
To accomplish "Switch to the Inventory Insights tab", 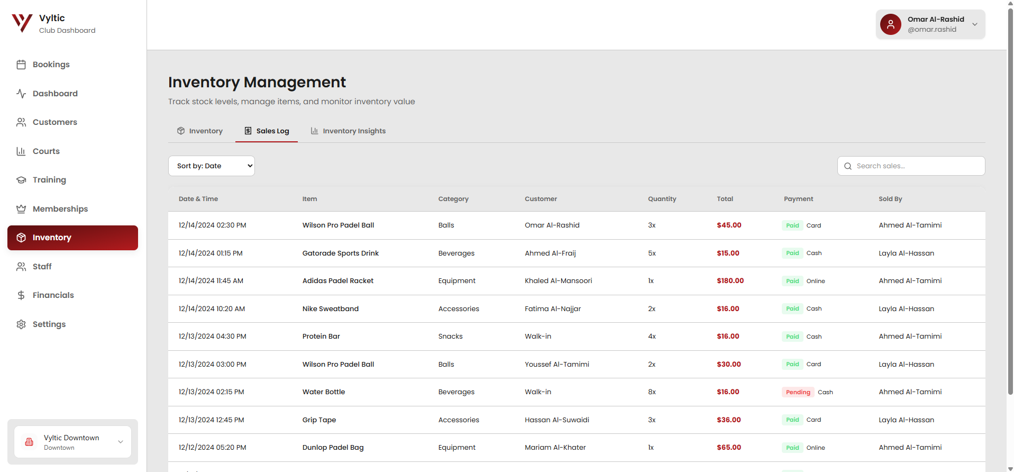I will pyautogui.click(x=348, y=131).
